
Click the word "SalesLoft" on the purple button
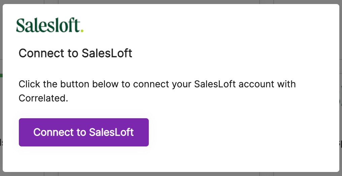[111, 132]
